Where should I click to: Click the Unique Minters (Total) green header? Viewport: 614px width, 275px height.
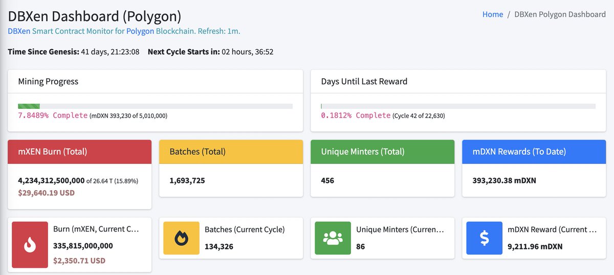coord(383,152)
